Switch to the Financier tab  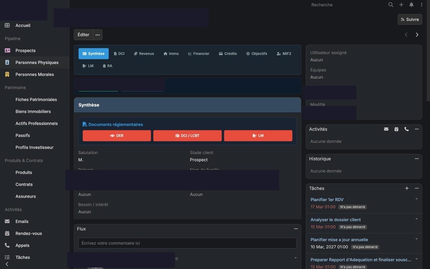[199, 53]
